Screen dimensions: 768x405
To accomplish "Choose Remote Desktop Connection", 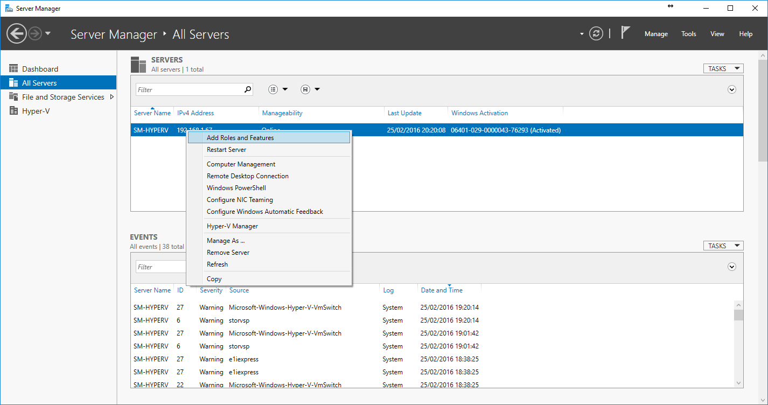I will tap(269, 176).
